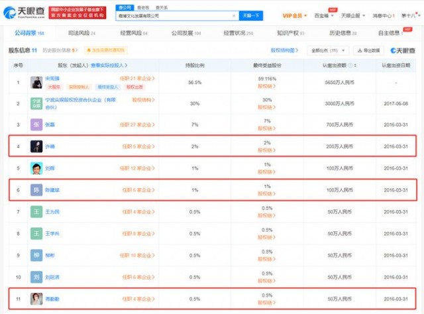Expand 任职 27 家企业 in row 3

[x=137, y=125]
